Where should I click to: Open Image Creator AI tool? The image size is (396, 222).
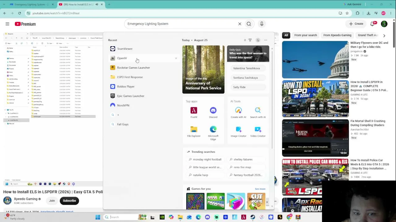239,132
